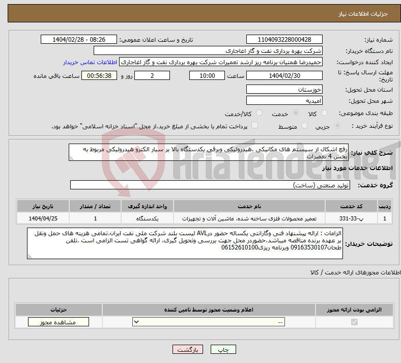401x363 pixels.
Task: Open the اعلام وضعیت مجوز dropdown
Action: click(x=209, y=322)
